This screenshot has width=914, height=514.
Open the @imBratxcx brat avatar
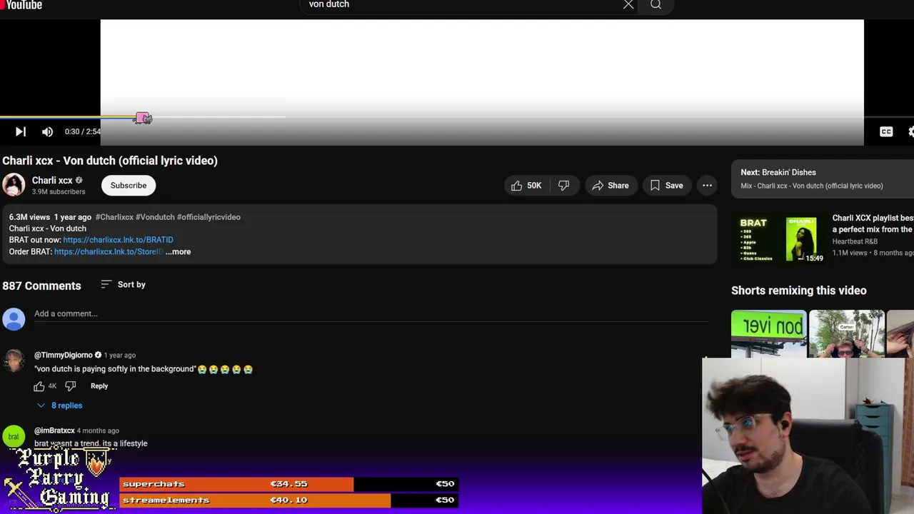click(x=14, y=436)
